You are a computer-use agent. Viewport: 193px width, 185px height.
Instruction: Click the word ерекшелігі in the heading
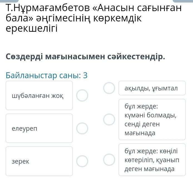pyautogui.click(x=32, y=29)
